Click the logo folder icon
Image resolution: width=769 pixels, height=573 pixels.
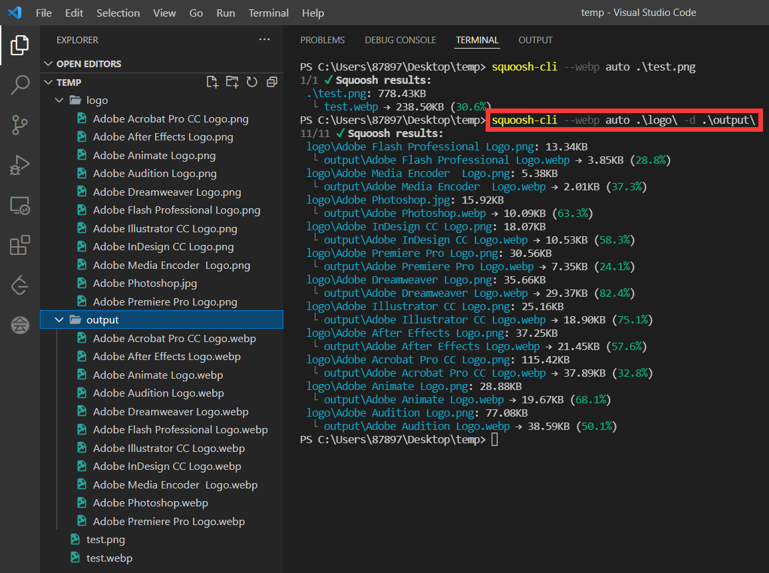click(75, 100)
